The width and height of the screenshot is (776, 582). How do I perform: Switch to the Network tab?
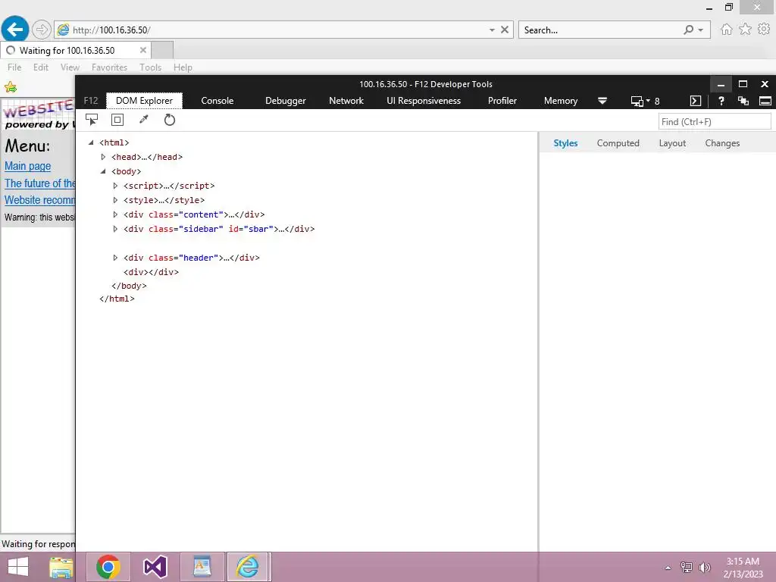click(x=346, y=101)
